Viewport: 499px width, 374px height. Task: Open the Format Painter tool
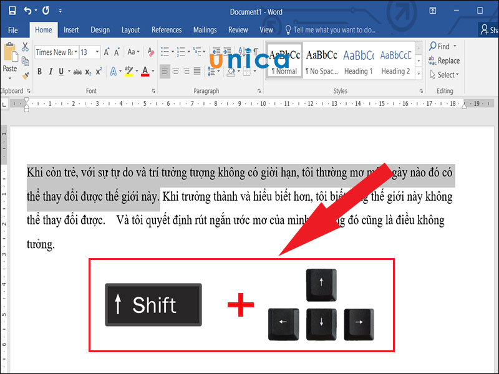(26, 75)
